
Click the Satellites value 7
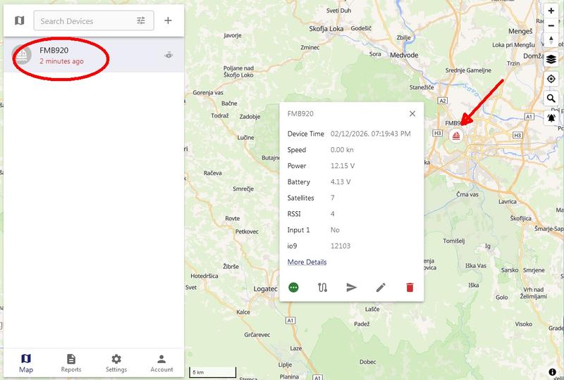click(332, 198)
